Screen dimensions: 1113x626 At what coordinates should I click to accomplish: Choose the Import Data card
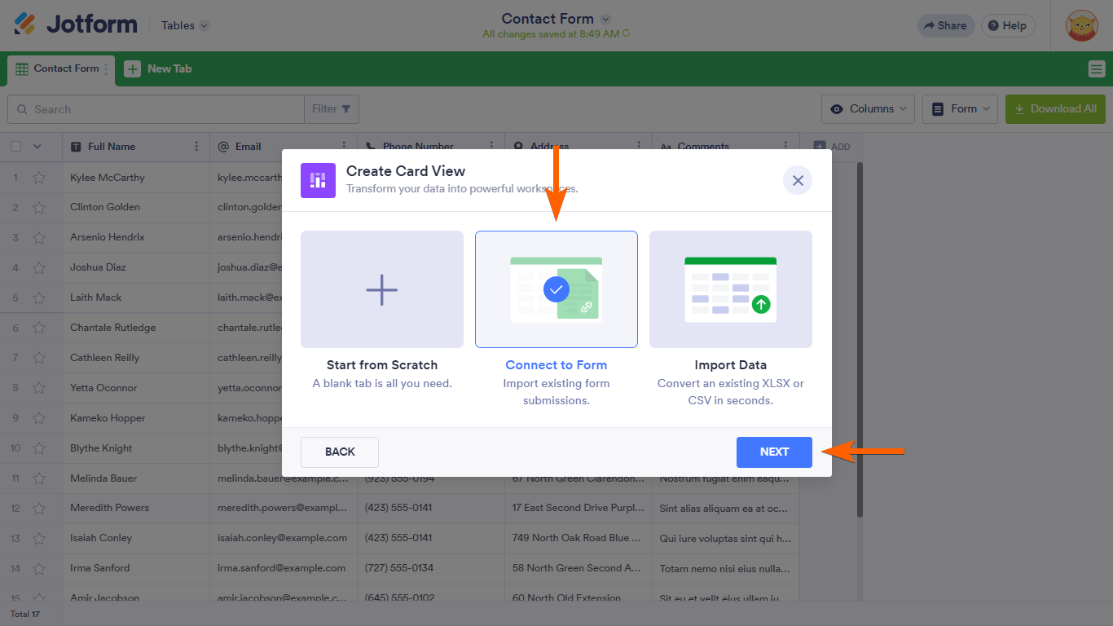coord(731,289)
